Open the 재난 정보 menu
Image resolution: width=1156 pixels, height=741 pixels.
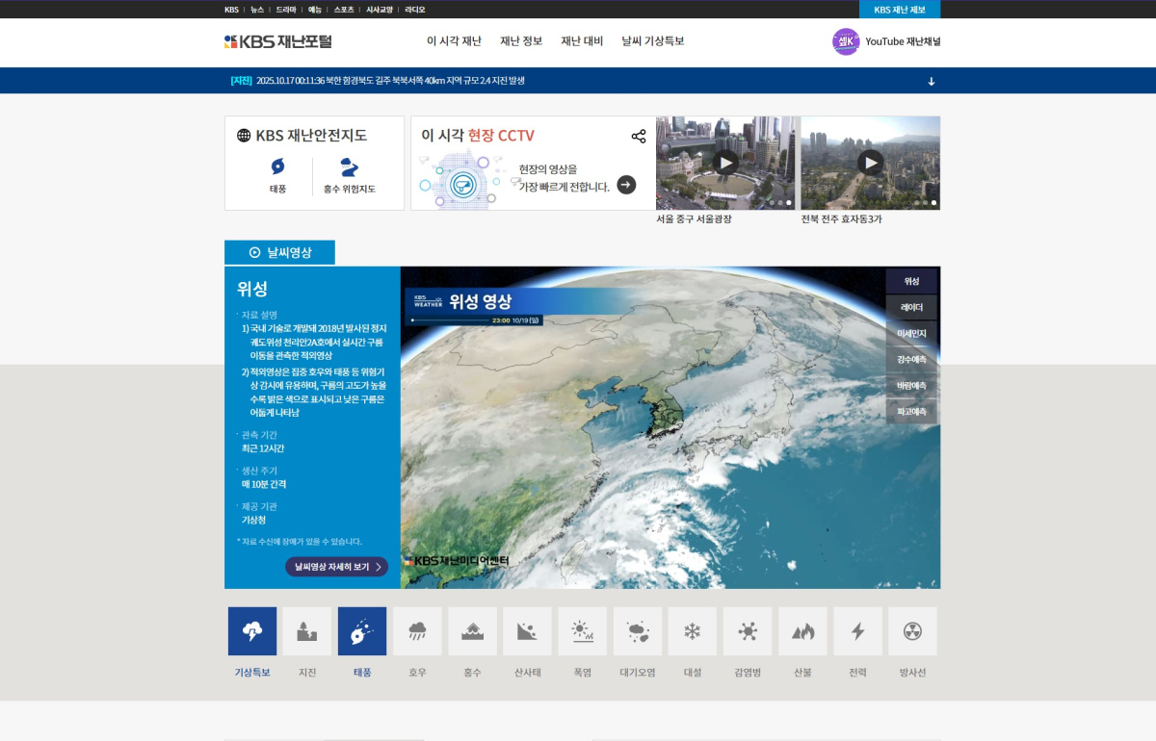tap(520, 41)
